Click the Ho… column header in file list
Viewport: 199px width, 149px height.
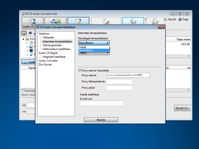pos(189,68)
